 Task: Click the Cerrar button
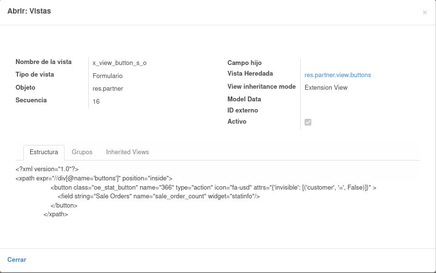[x=16, y=259]
